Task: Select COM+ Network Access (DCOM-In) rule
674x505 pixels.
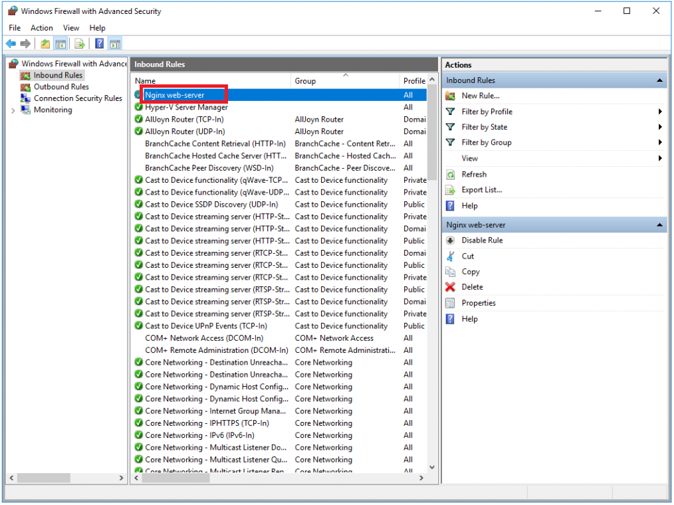Action: (280, 338)
